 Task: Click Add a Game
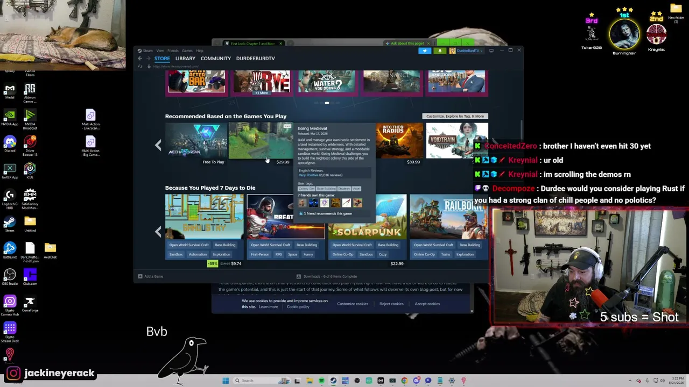coord(151,276)
